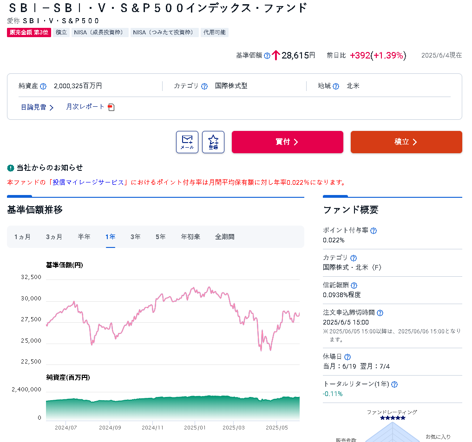
Task: Select the 1年 chart period tab
Action: point(110,237)
